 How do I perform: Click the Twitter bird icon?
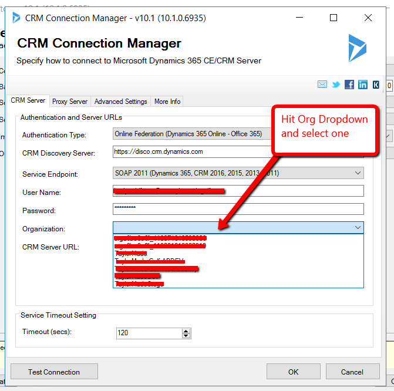tap(336, 85)
